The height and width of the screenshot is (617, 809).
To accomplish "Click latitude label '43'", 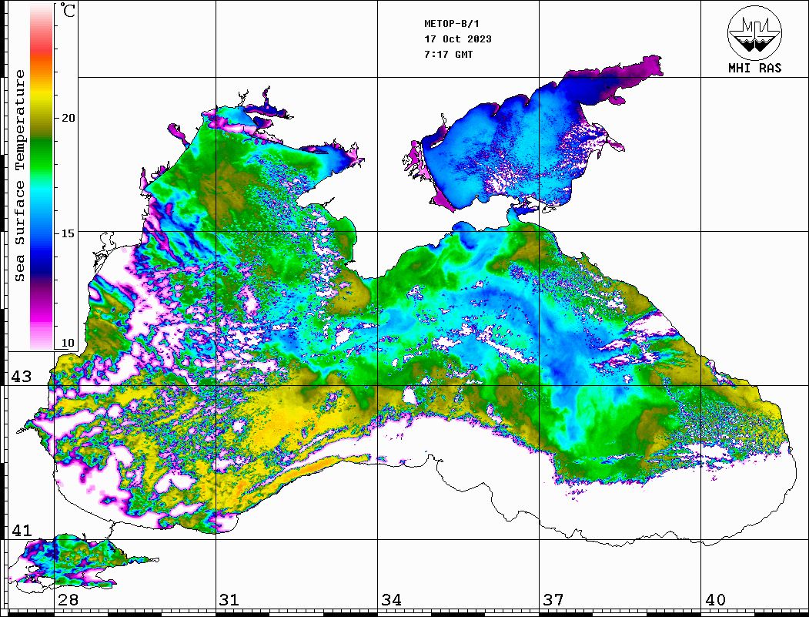I will point(22,377).
